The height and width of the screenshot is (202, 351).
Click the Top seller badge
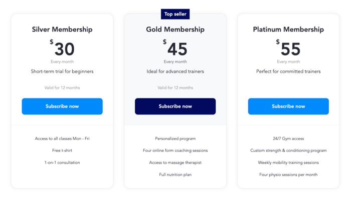point(175,14)
